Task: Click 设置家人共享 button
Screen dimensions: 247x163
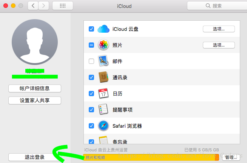Action: (x=35, y=100)
